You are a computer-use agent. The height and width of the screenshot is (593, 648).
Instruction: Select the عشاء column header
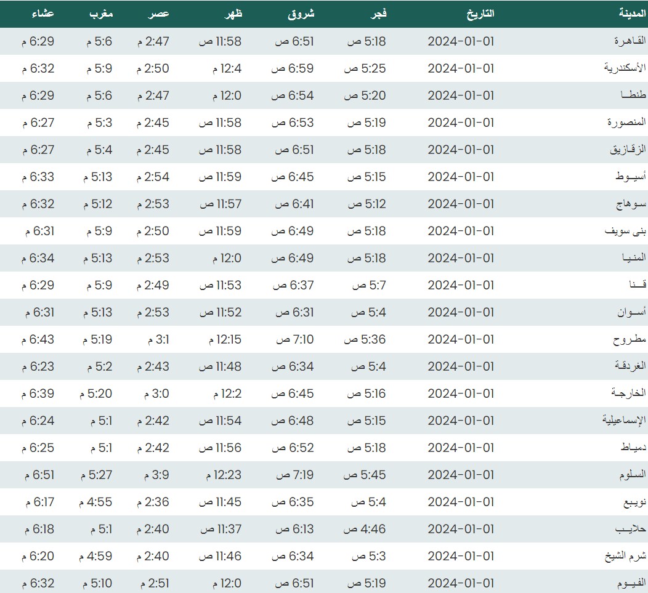(43, 14)
